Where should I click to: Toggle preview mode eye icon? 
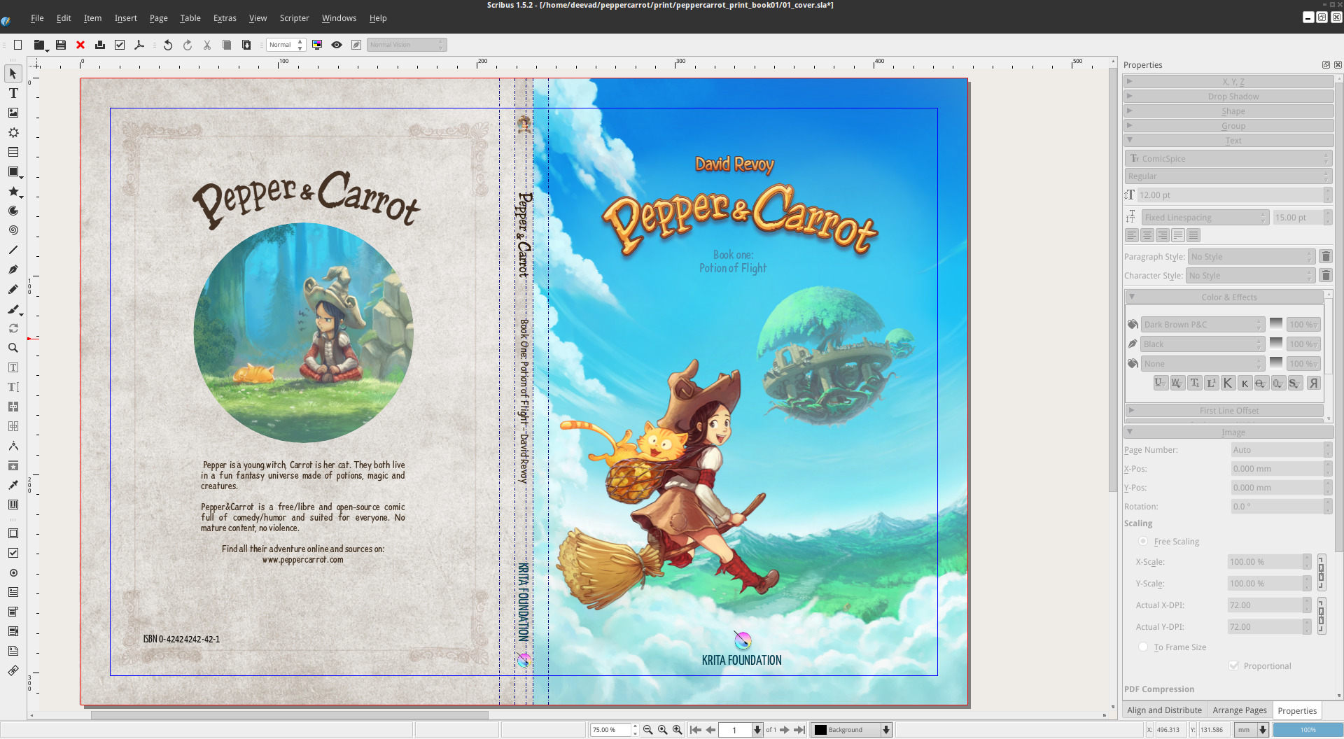click(x=337, y=45)
